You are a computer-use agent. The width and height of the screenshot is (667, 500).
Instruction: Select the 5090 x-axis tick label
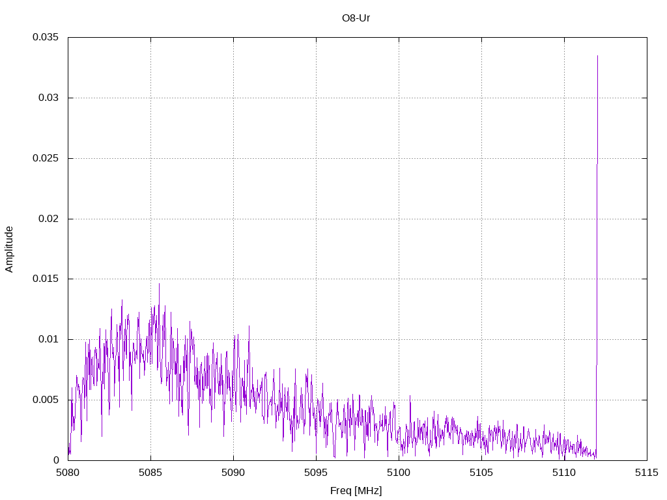tap(233, 473)
